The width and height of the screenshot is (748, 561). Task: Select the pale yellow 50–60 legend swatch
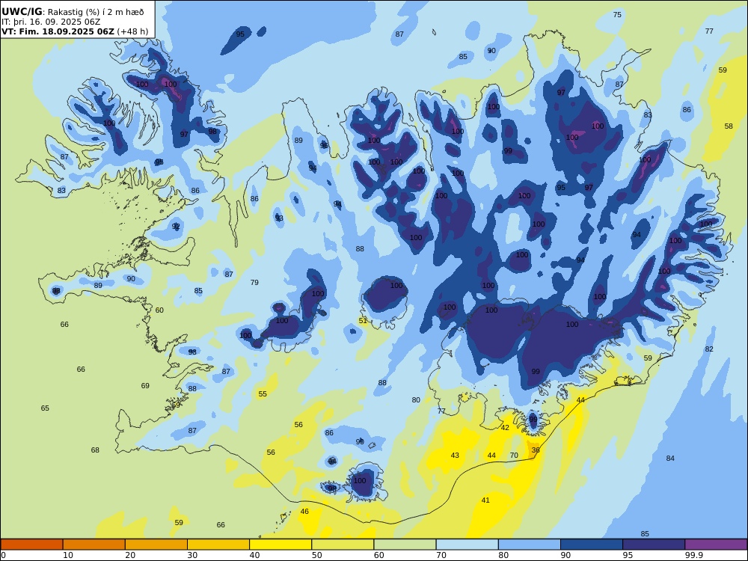click(343, 545)
